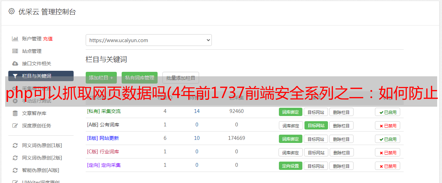Click the server icon for 站点管理
The height and width of the screenshot is (183, 442).
(x=15, y=51)
